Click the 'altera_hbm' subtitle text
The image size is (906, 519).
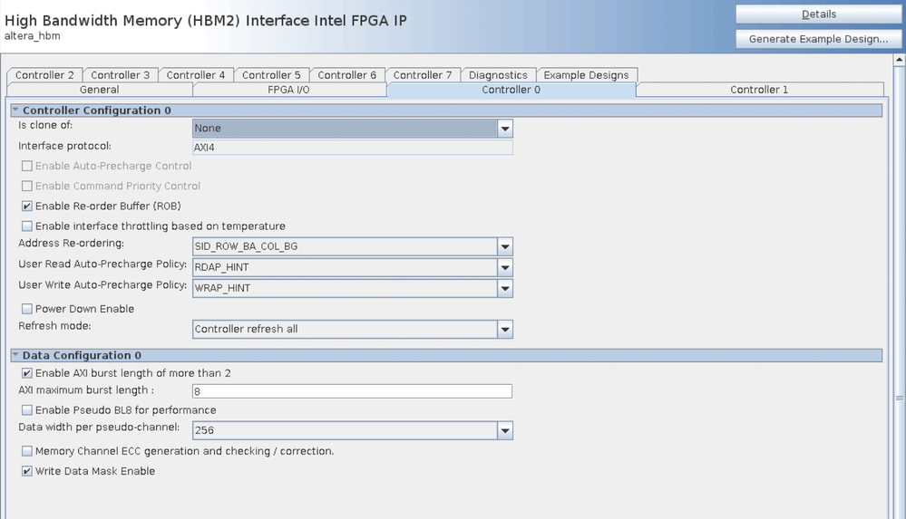[33, 36]
